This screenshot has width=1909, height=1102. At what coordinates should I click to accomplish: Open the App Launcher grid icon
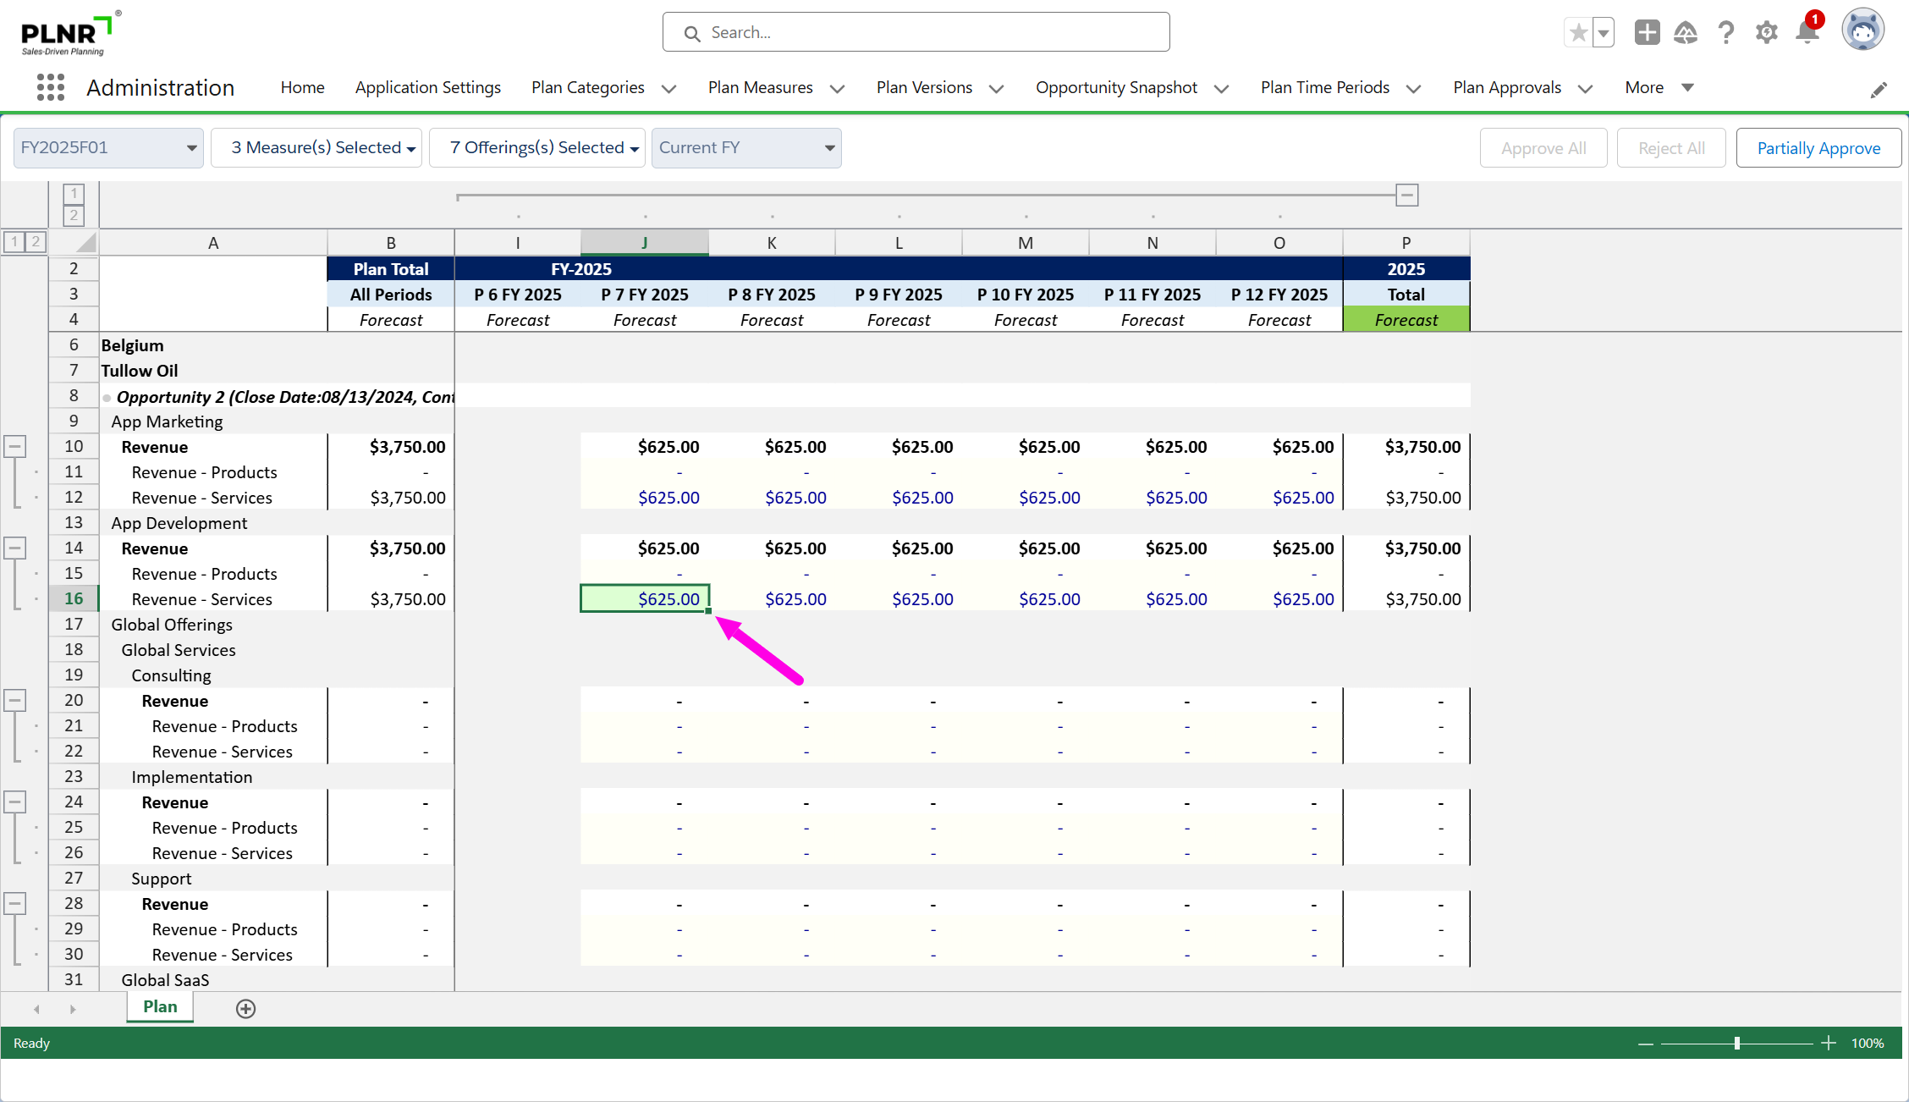51,87
